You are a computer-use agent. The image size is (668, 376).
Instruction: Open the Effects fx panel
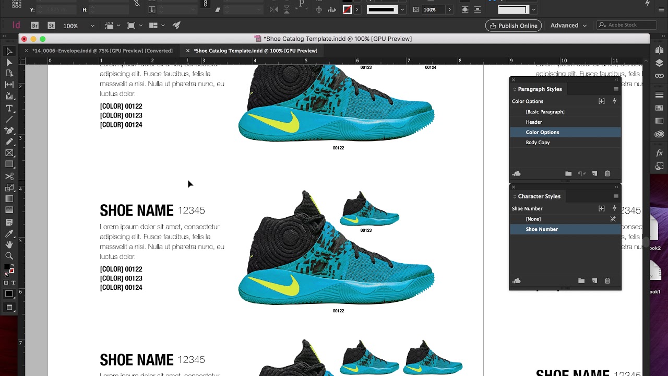click(660, 153)
